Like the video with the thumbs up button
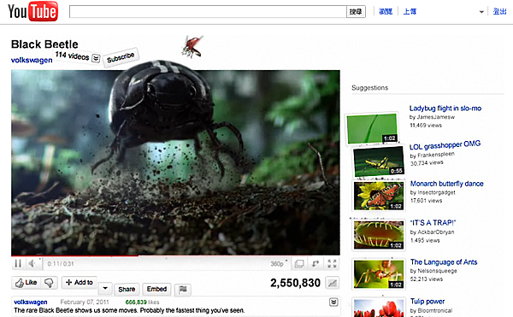Viewport: 513px width, 317px height. (x=27, y=283)
